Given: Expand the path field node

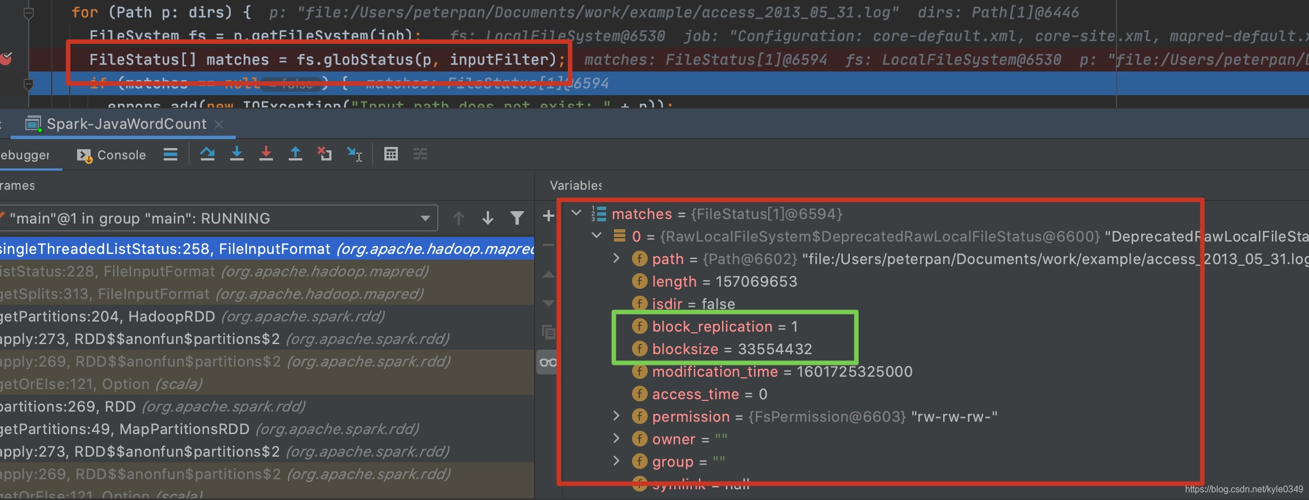Looking at the screenshot, I should [x=616, y=258].
